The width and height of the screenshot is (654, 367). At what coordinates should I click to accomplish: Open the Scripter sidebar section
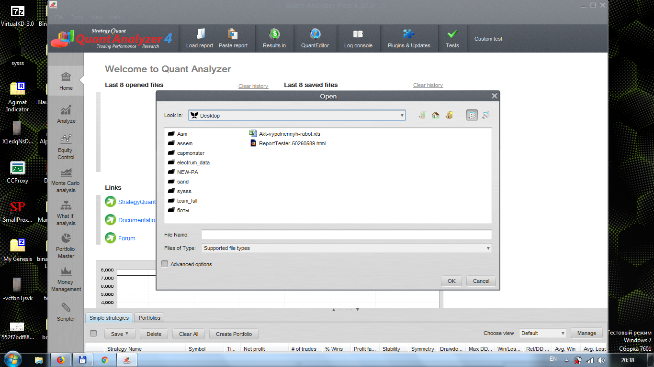[x=66, y=312]
